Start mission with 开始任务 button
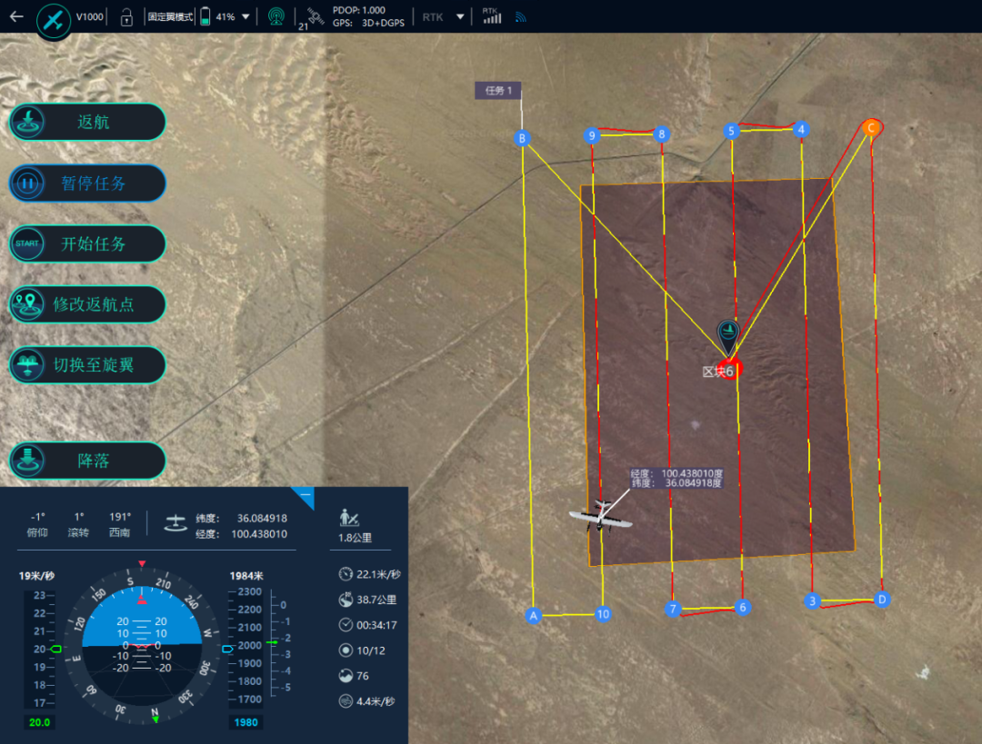 (88, 243)
